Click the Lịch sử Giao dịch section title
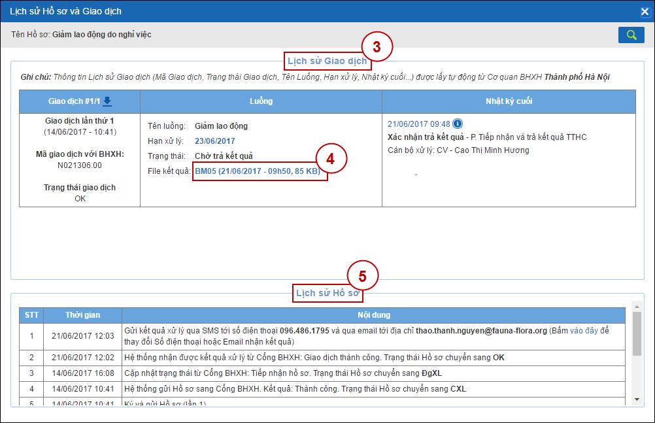Viewport: 655px width, 423px height. tap(327, 61)
